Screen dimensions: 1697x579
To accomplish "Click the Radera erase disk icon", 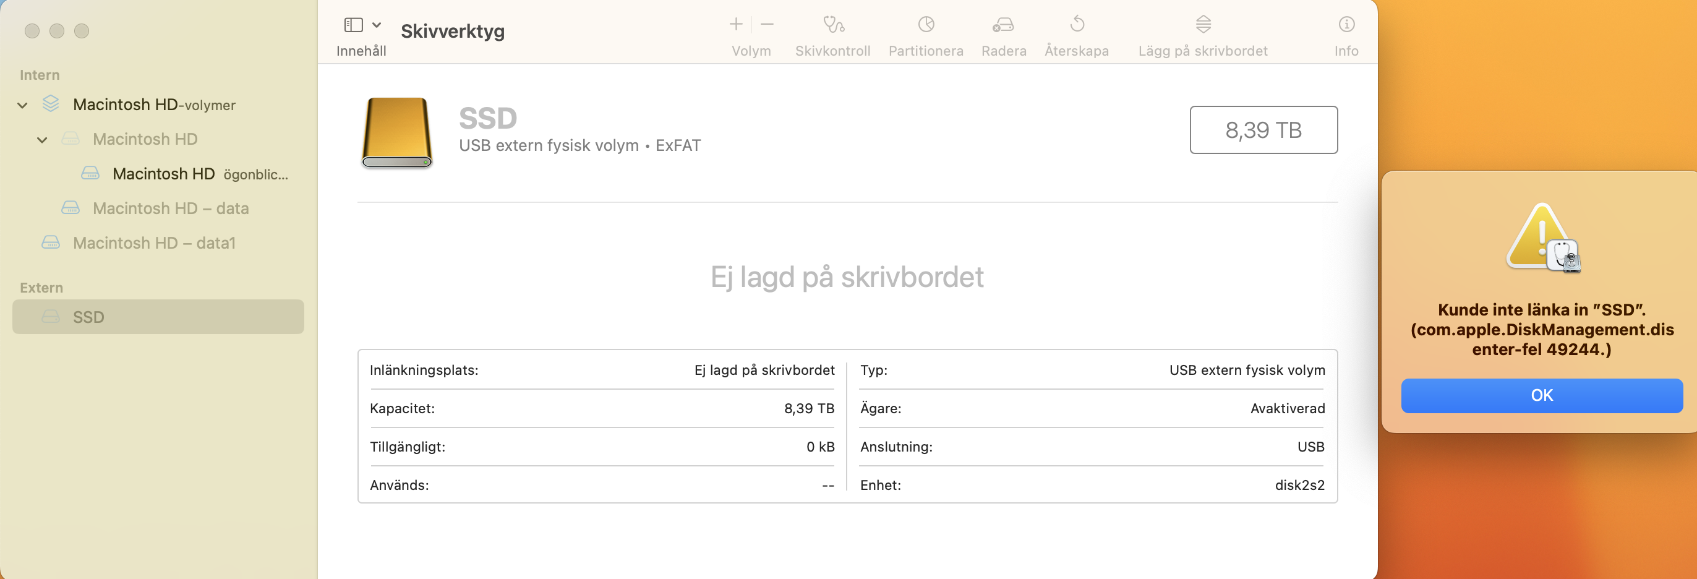I will click(1003, 24).
